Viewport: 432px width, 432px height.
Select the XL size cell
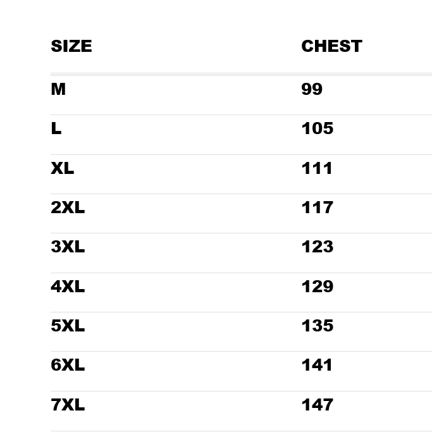point(63,168)
